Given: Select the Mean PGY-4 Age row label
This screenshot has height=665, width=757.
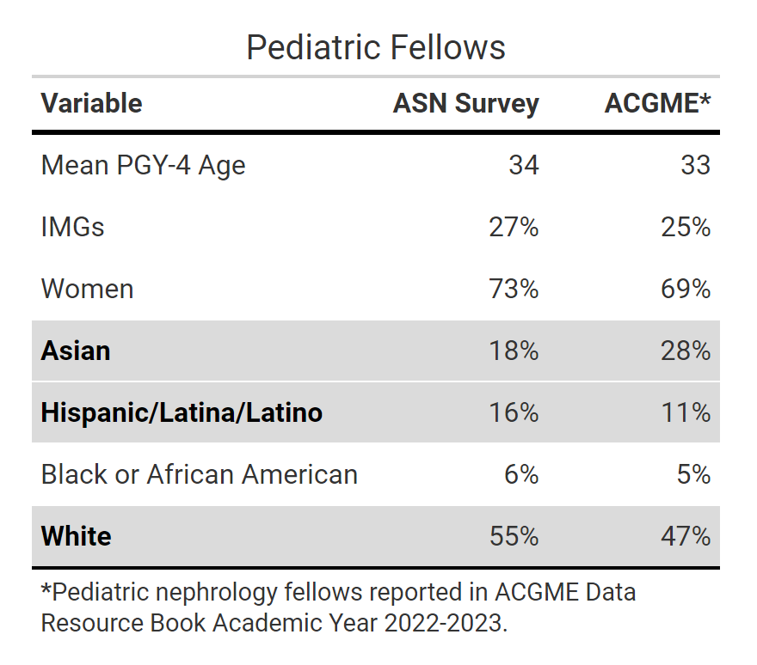Looking at the screenshot, I should (144, 164).
